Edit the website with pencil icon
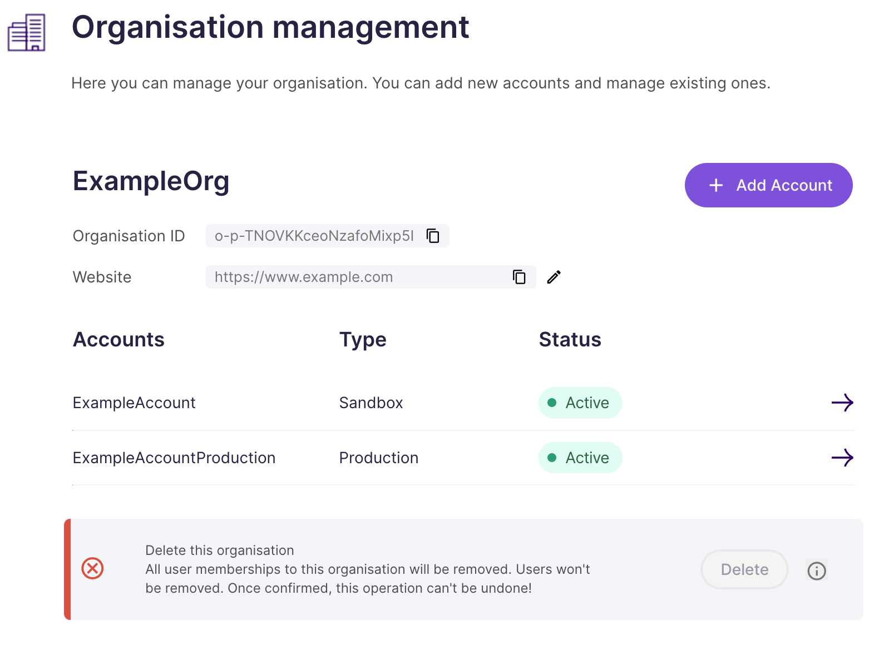Viewport: 879px width, 645px height. click(554, 277)
